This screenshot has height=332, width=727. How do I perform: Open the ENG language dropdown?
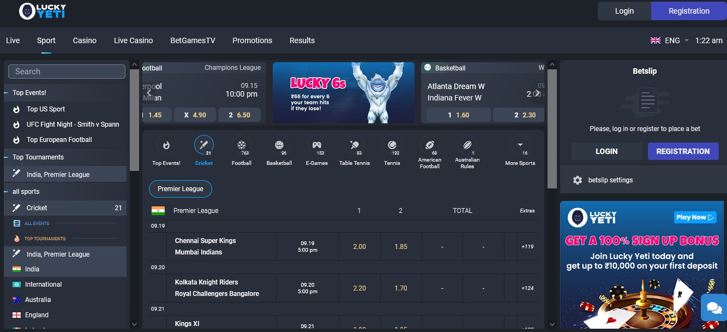pos(677,40)
